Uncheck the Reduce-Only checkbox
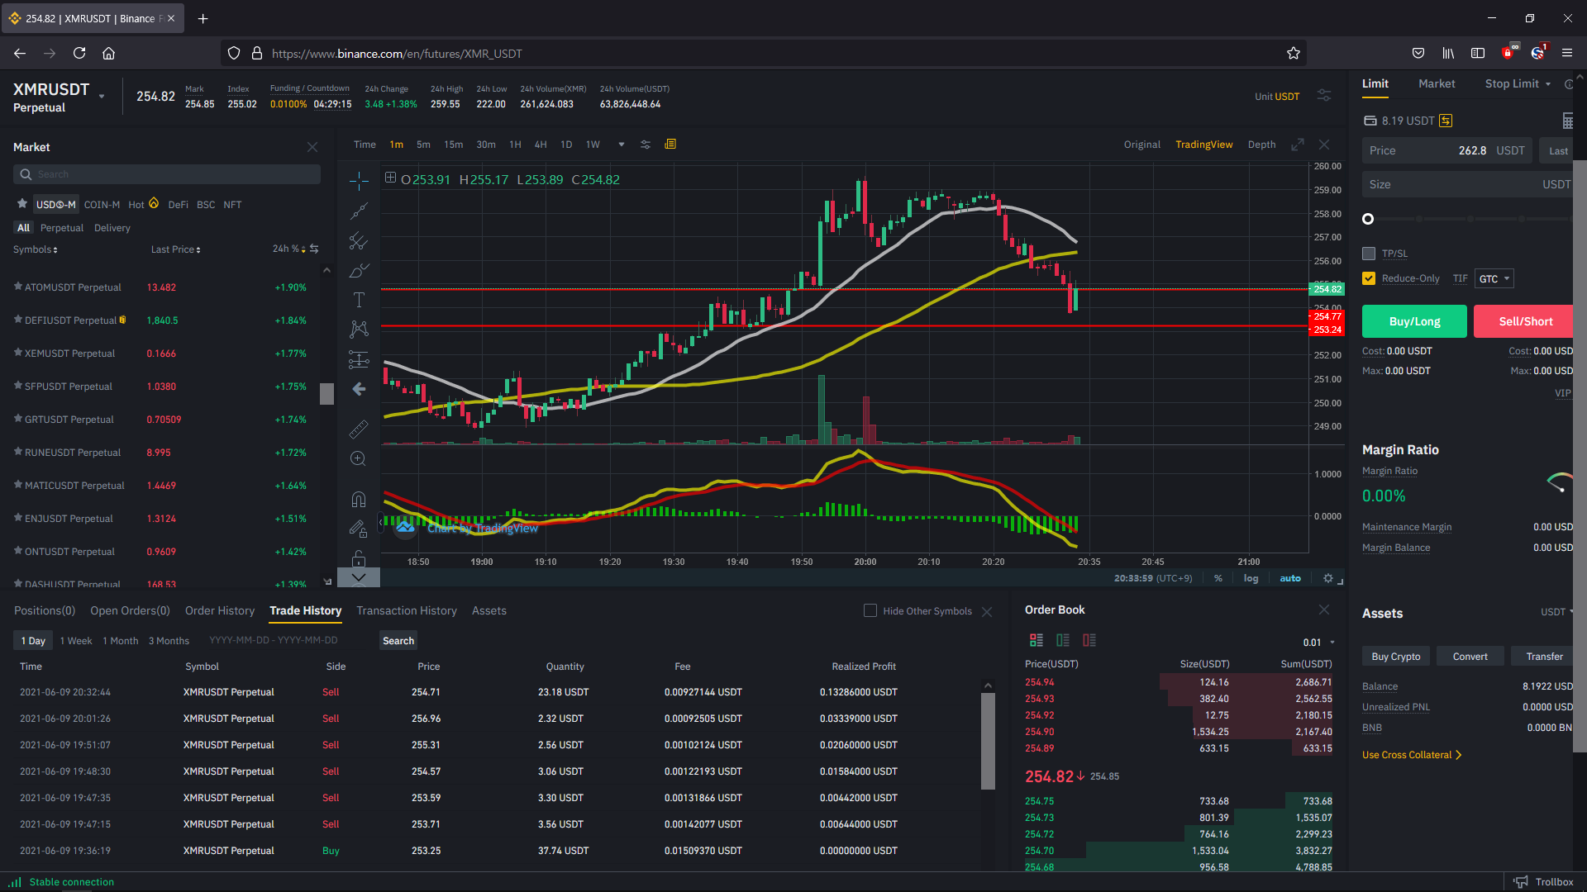The height and width of the screenshot is (892, 1587). tap(1369, 278)
